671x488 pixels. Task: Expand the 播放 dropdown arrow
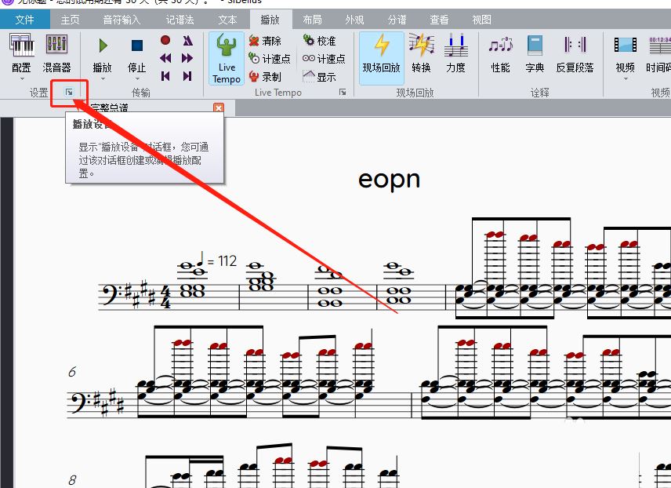102,78
